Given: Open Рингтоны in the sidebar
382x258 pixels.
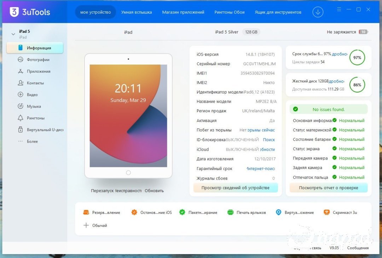Looking at the screenshot, I should click(31, 118).
